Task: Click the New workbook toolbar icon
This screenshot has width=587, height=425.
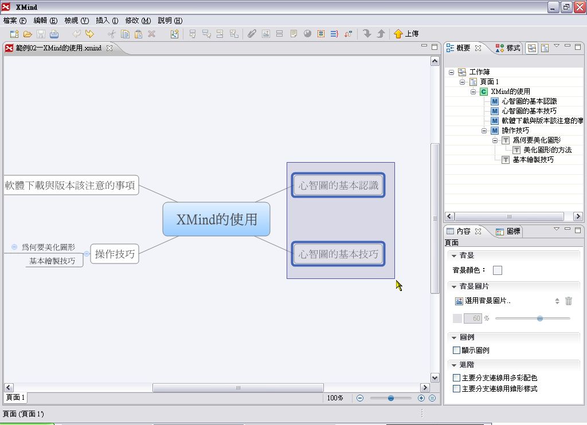Action: tap(14, 34)
